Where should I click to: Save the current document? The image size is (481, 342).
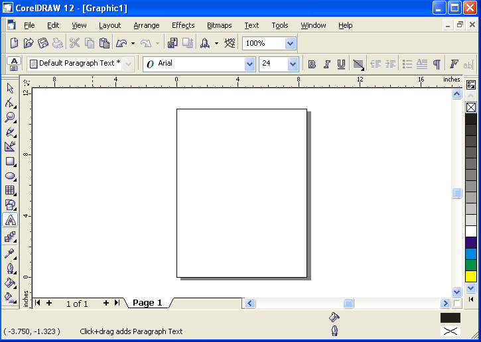pyautogui.click(x=43, y=43)
